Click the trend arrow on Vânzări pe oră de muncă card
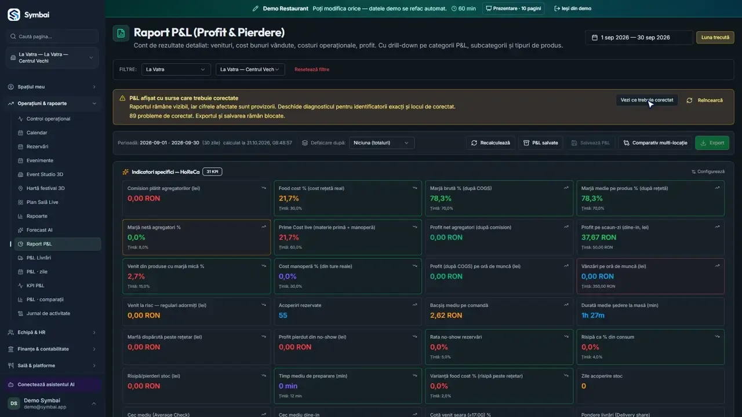This screenshot has width=742, height=417. (x=717, y=266)
